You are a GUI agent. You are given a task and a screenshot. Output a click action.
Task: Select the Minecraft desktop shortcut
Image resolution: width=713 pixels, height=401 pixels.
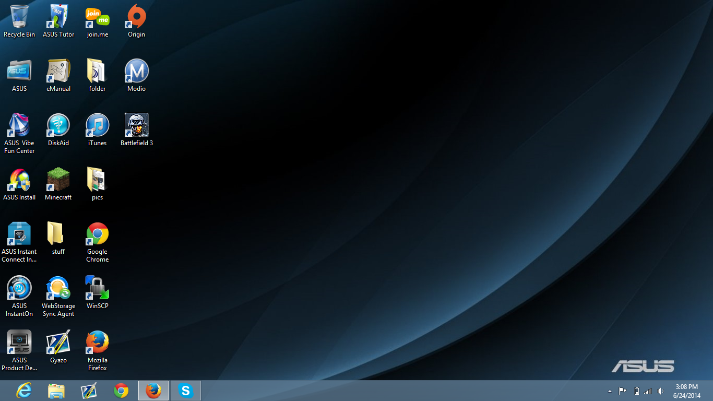click(x=58, y=184)
